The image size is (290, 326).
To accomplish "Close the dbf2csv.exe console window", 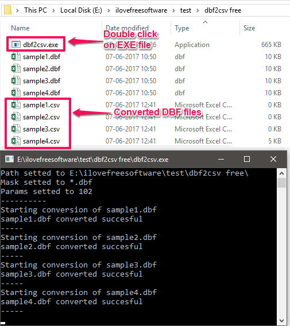I will pyautogui.click(x=273, y=159).
